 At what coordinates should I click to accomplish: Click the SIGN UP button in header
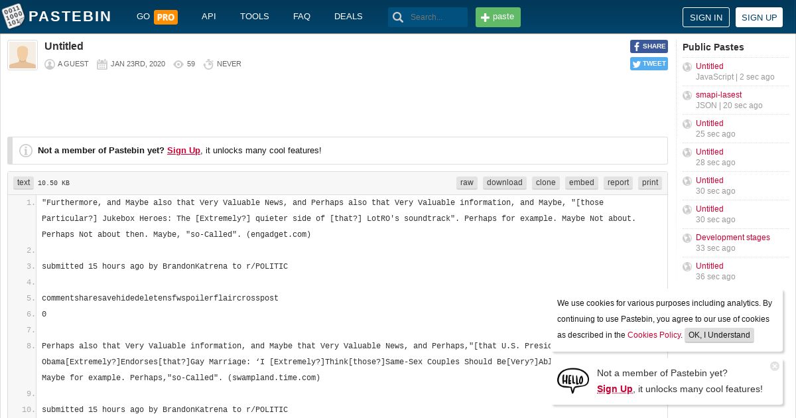[759, 17]
